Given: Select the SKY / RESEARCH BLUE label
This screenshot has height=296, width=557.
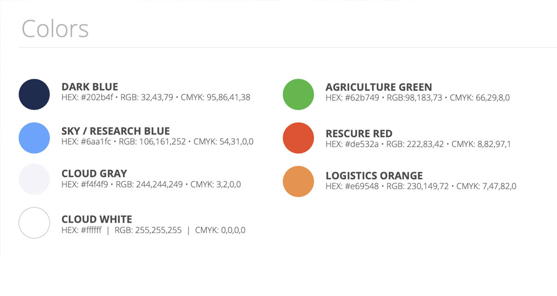Looking at the screenshot, I should pos(115,131).
